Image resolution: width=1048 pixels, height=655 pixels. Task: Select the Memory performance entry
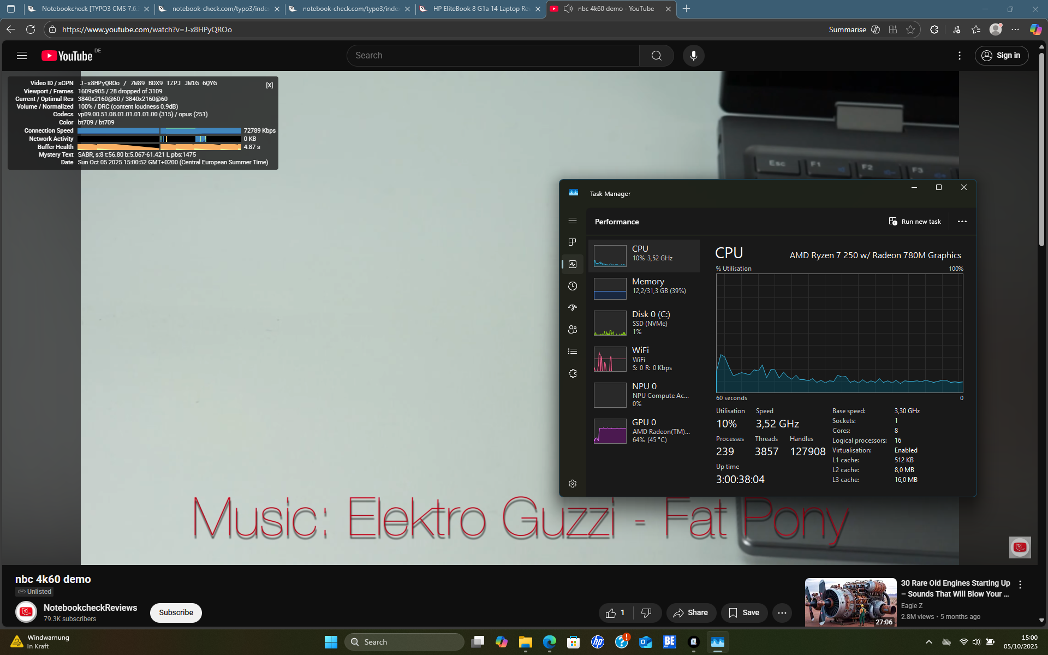point(644,287)
